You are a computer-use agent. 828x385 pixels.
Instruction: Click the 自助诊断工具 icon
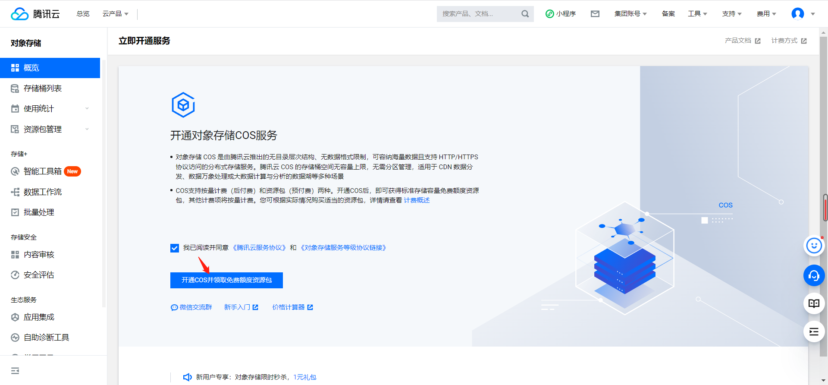15,338
